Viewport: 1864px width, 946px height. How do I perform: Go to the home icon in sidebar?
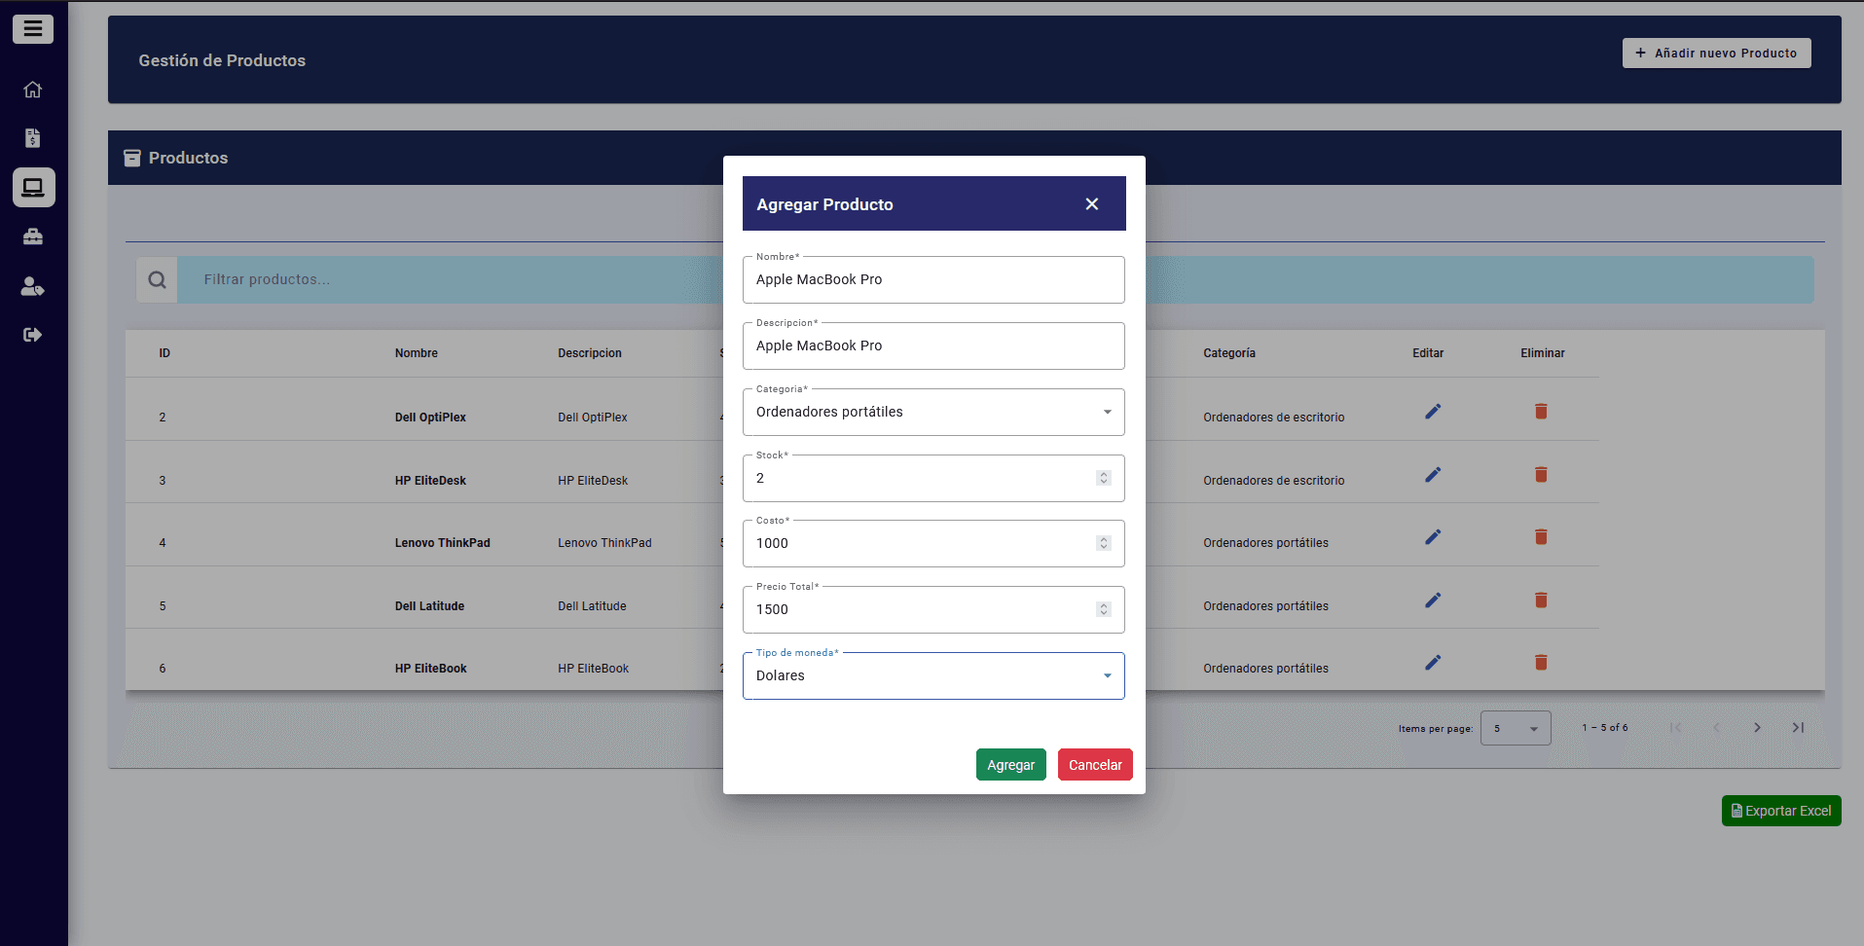coord(33,90)
